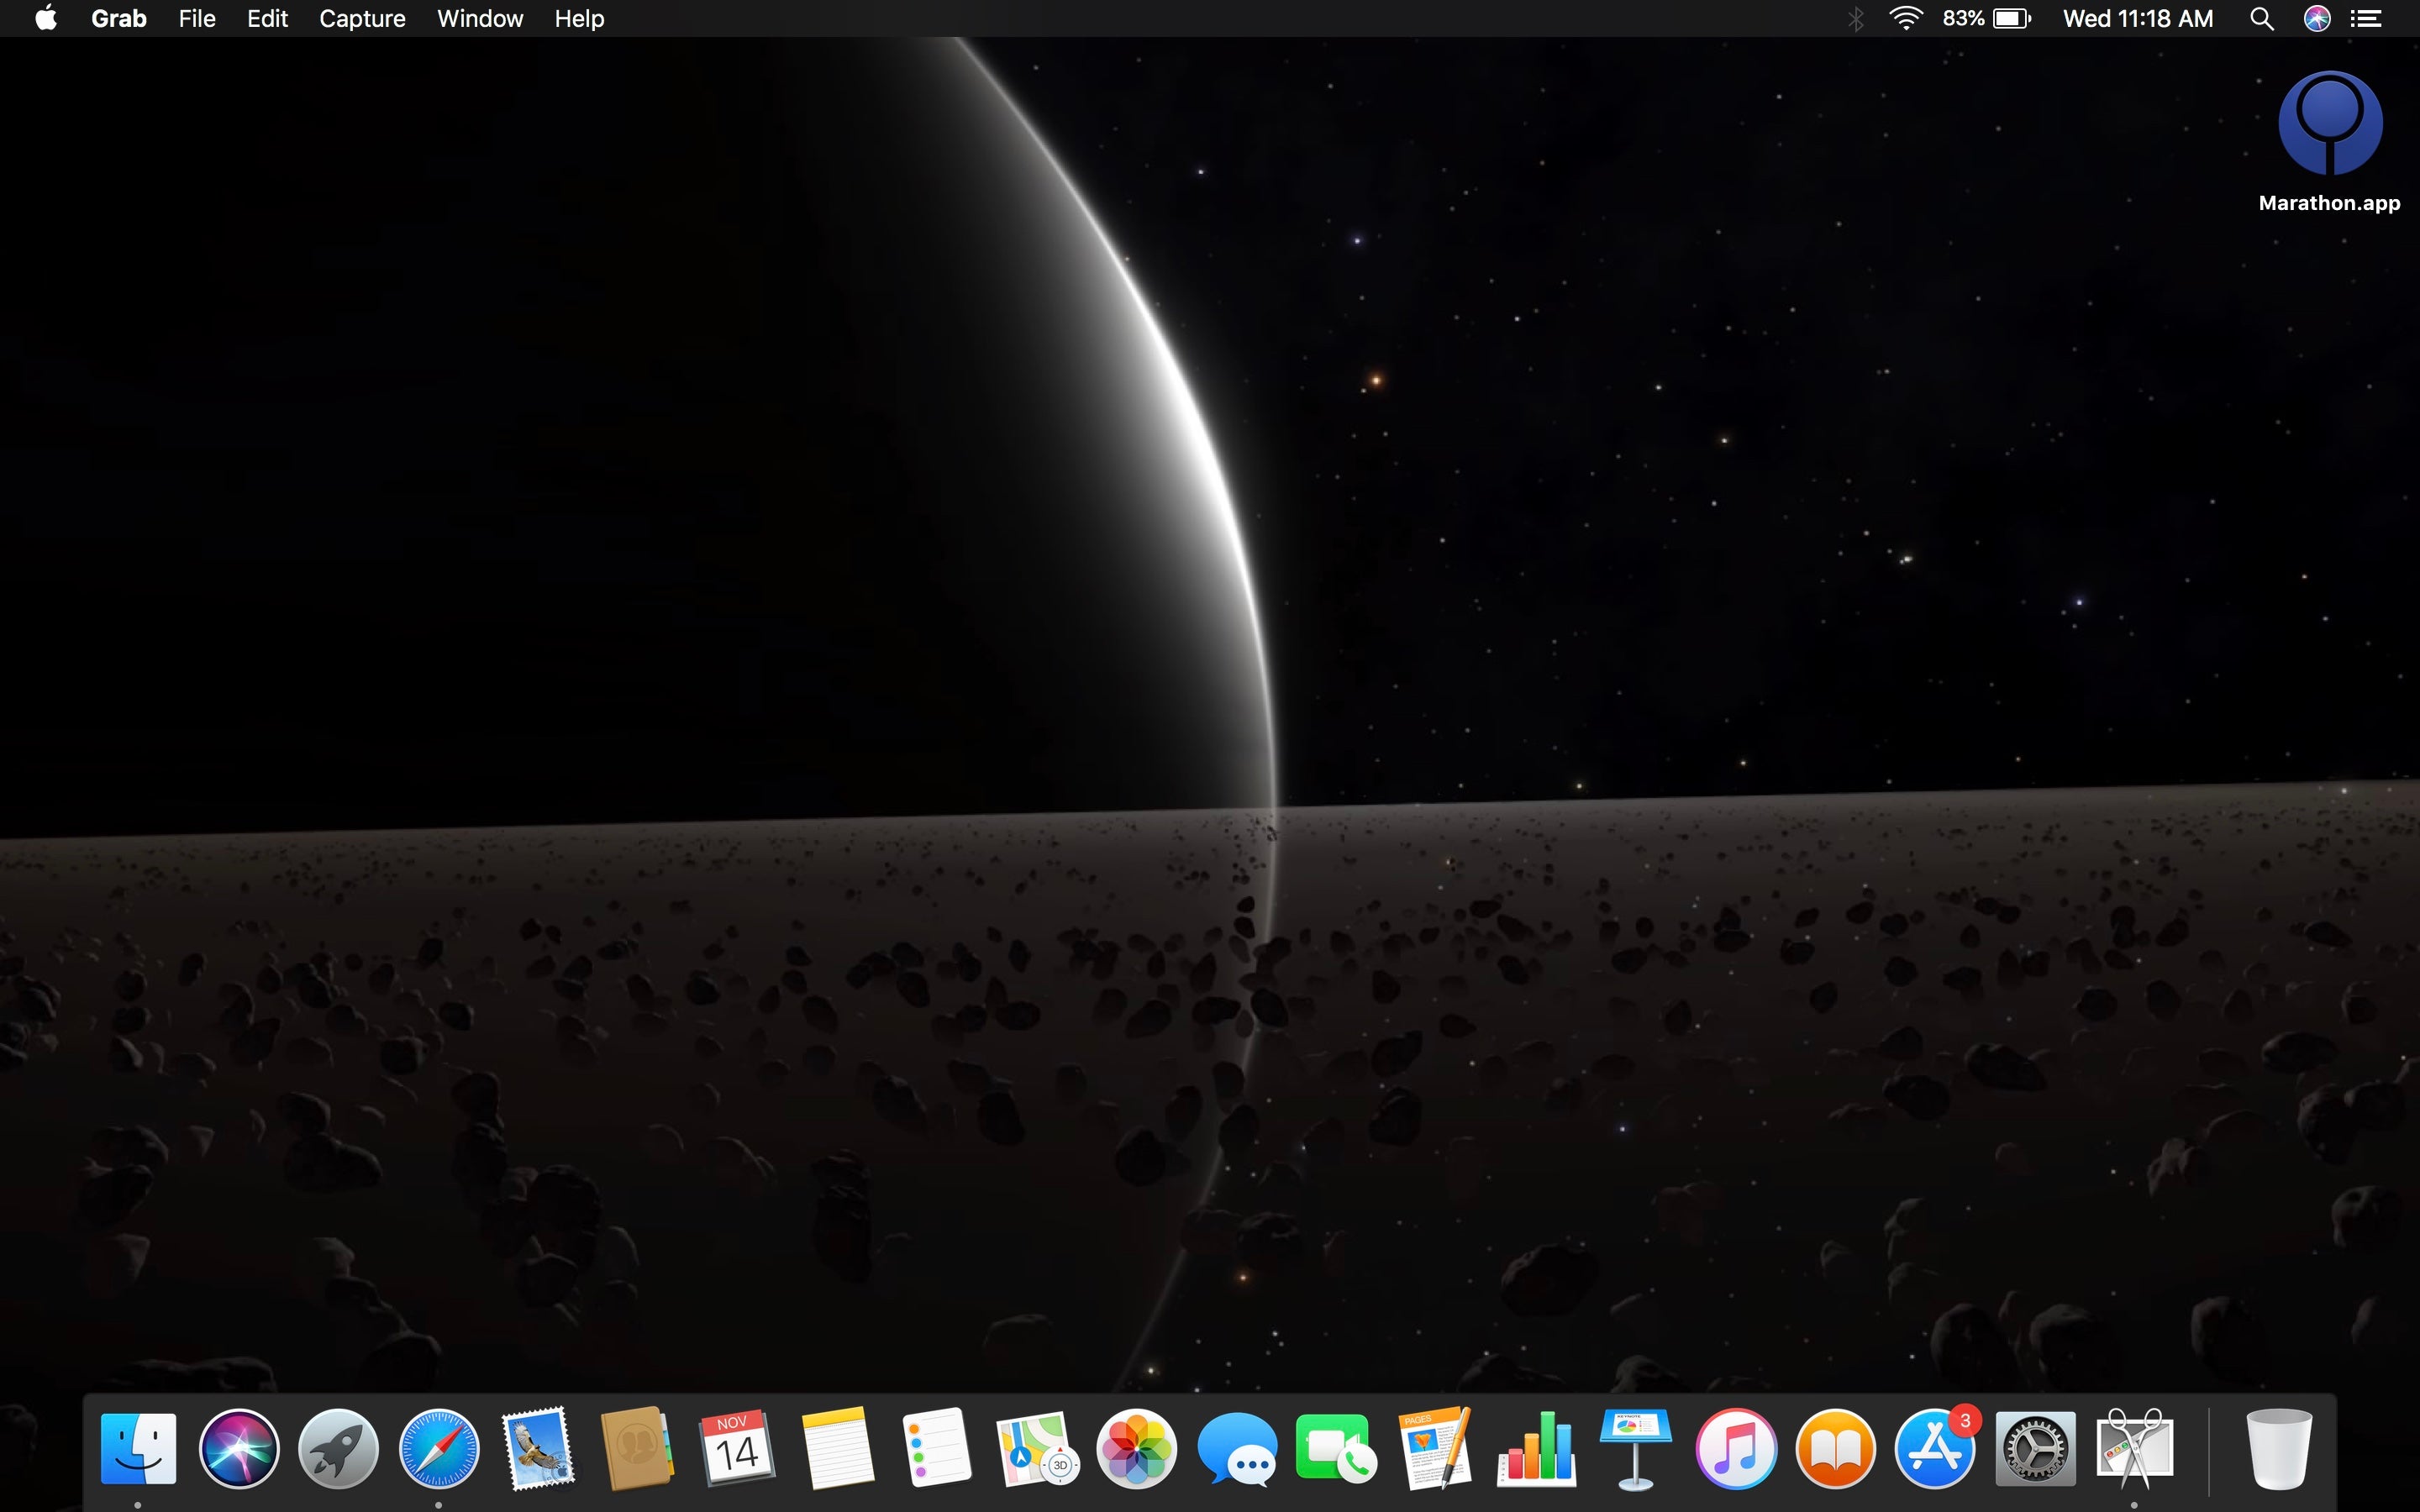Click the clock Wed 11:18 AM
This screenshot has height=1512, width=2420.
click(x=2138, y=18)
